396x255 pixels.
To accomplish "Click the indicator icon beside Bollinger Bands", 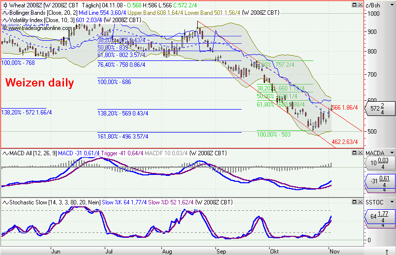I will click(5, 13).
